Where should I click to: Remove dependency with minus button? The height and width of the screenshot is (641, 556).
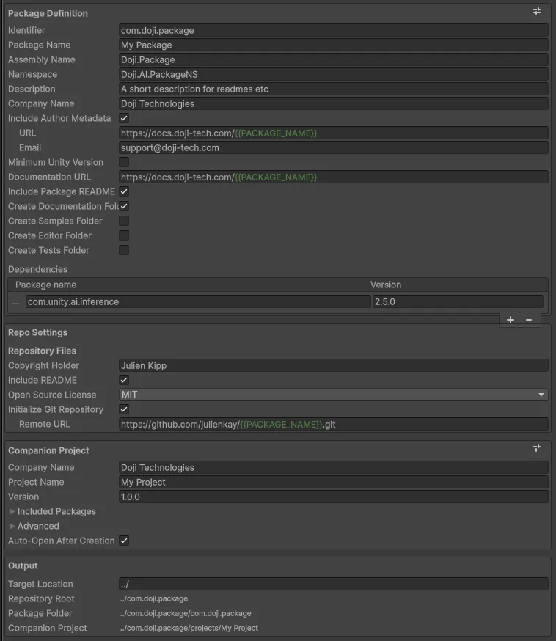pos(529,320)
